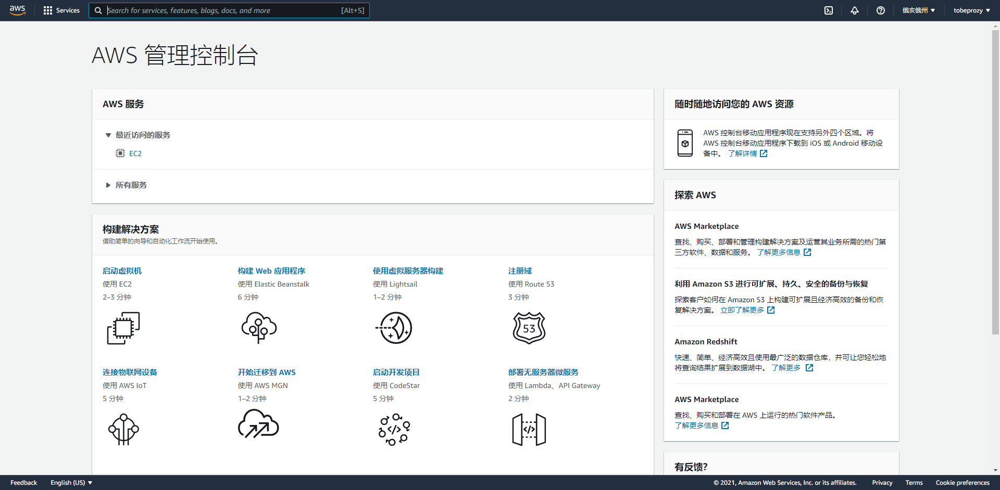Screen dimensions: 1000x490
Task: Click the 使用 Lambda、API Gateway text
Action: [554, 386]
